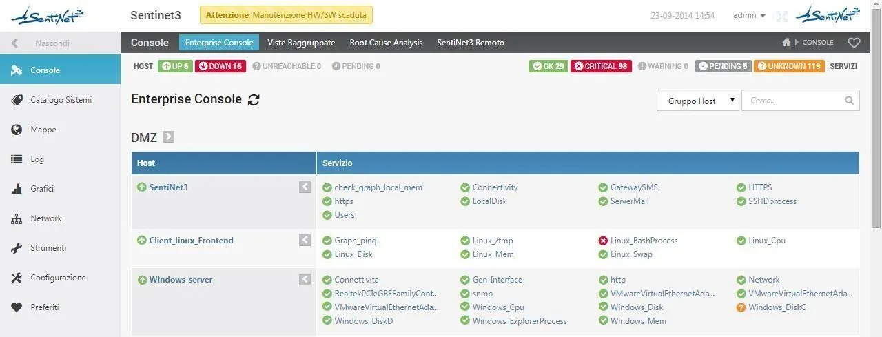This screenshot has height=337, width=882.
Task: Click the Log list icon in the sidebar
Action: tap(17, 159)
